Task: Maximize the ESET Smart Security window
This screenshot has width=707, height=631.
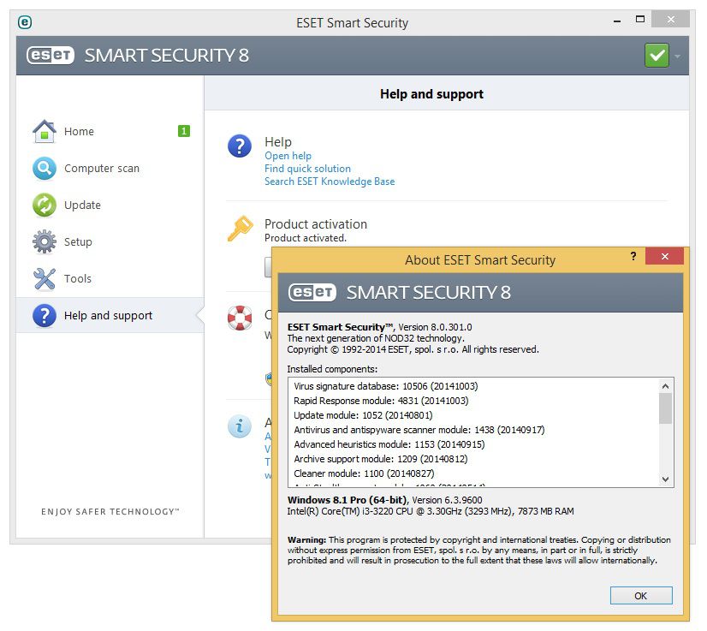Action: [x=639, y=20]
